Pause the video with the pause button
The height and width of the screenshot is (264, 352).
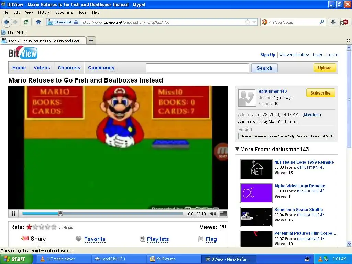(13, 213)
